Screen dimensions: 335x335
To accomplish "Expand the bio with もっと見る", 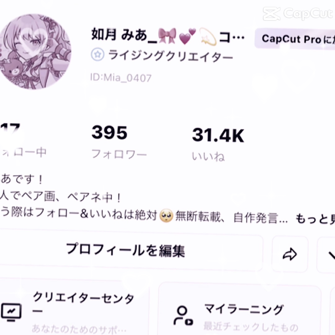I will (315, 219).
